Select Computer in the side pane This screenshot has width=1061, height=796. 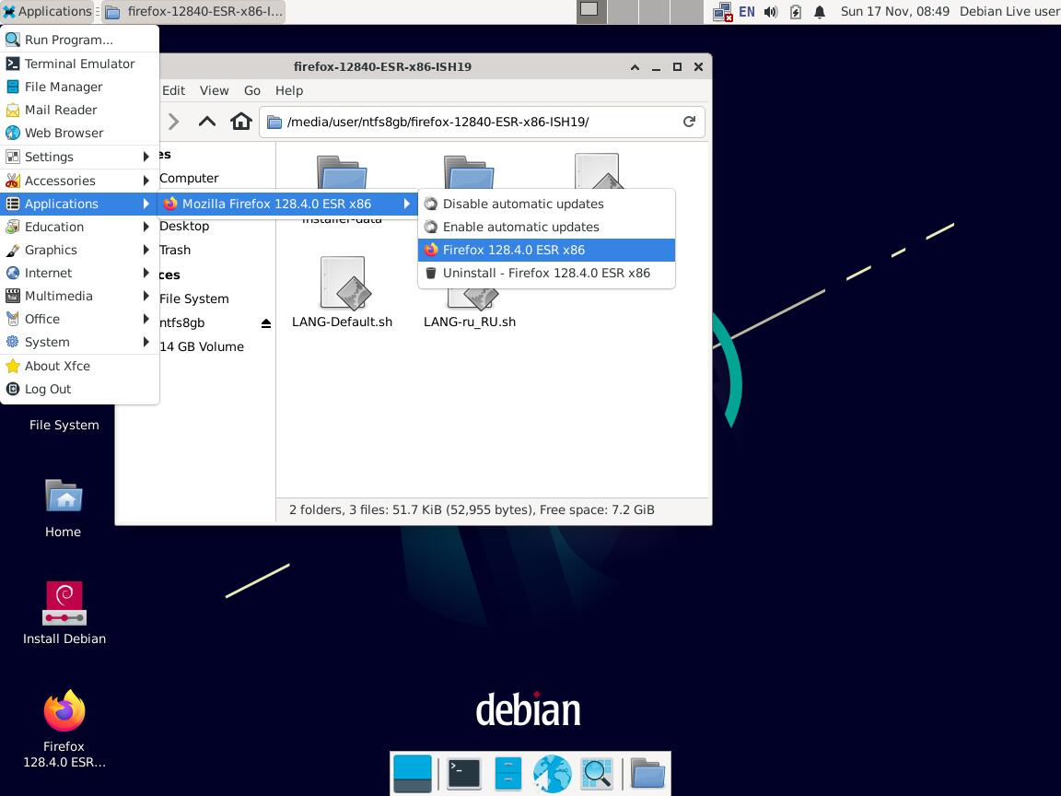click(189, 178)
